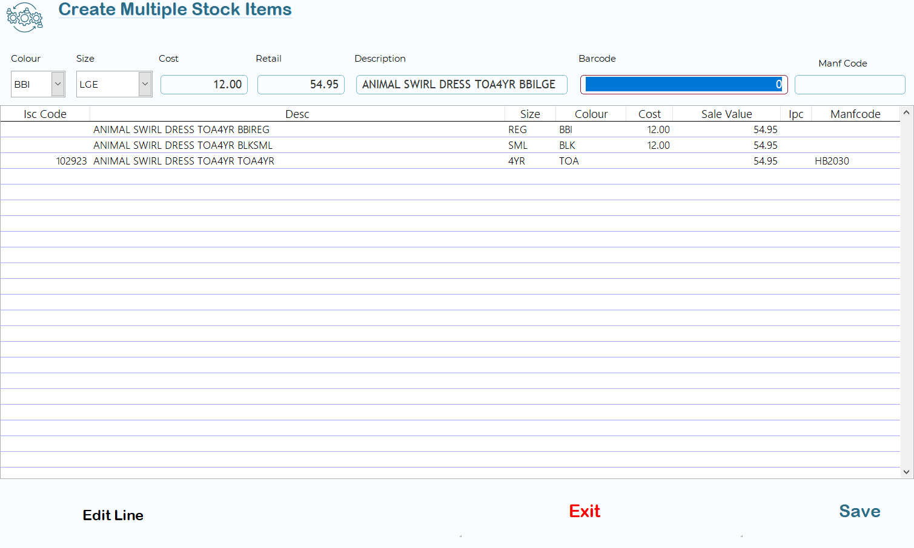This screenshot has height=548, width=914.
Task: Click the empty Manf Code field
Action: click(849, 85)
